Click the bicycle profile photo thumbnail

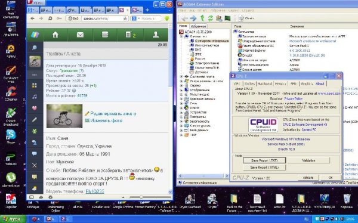(x=64, y=116)
